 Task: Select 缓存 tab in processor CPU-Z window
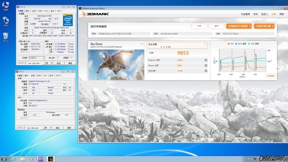[27, 11]
